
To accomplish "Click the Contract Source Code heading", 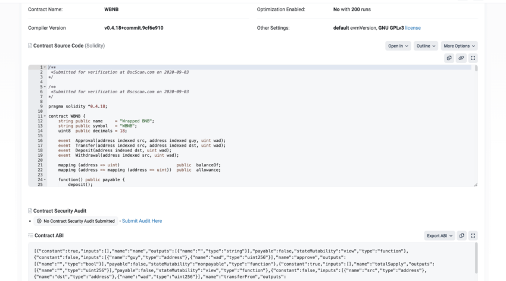I will [x=69, y=46].
